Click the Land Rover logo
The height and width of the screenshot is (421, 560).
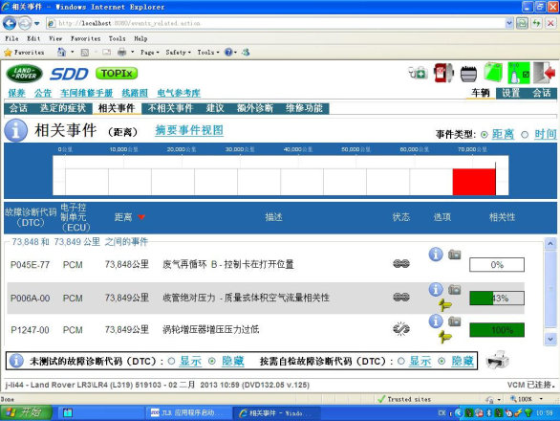tap(25, 74)
